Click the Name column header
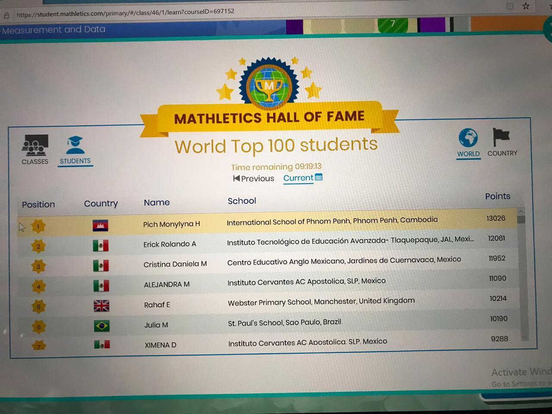The height and width of the screenshot is (414, 552). coord(157,202)
